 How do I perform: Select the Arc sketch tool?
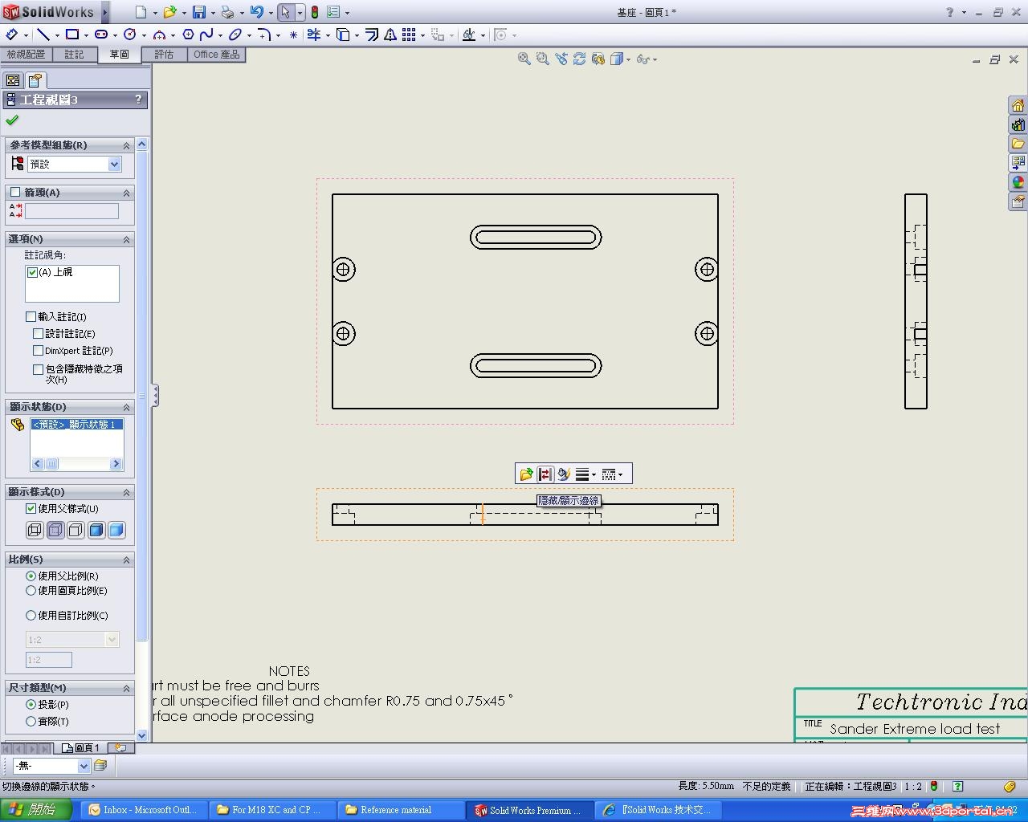pos(159,35)
